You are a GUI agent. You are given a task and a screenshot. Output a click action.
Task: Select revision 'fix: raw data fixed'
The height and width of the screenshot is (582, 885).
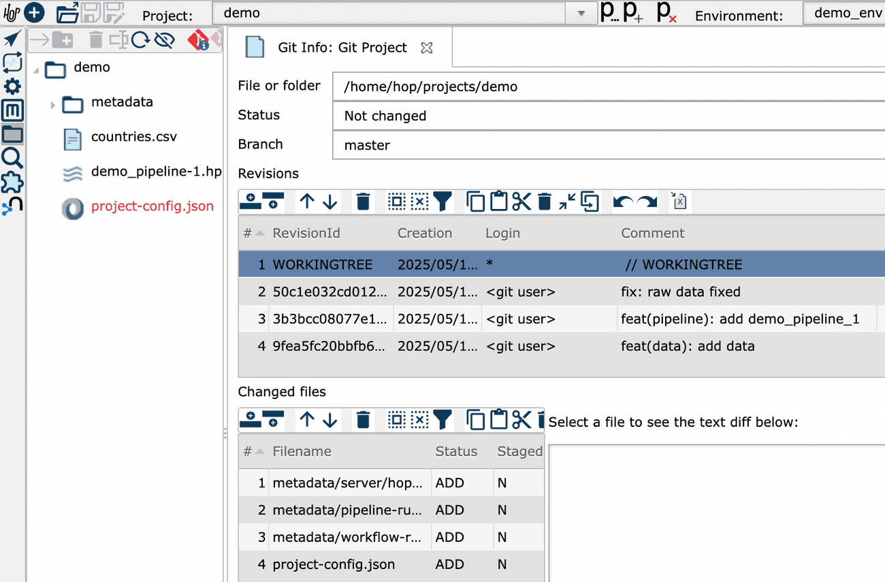(x=562, y=291)
